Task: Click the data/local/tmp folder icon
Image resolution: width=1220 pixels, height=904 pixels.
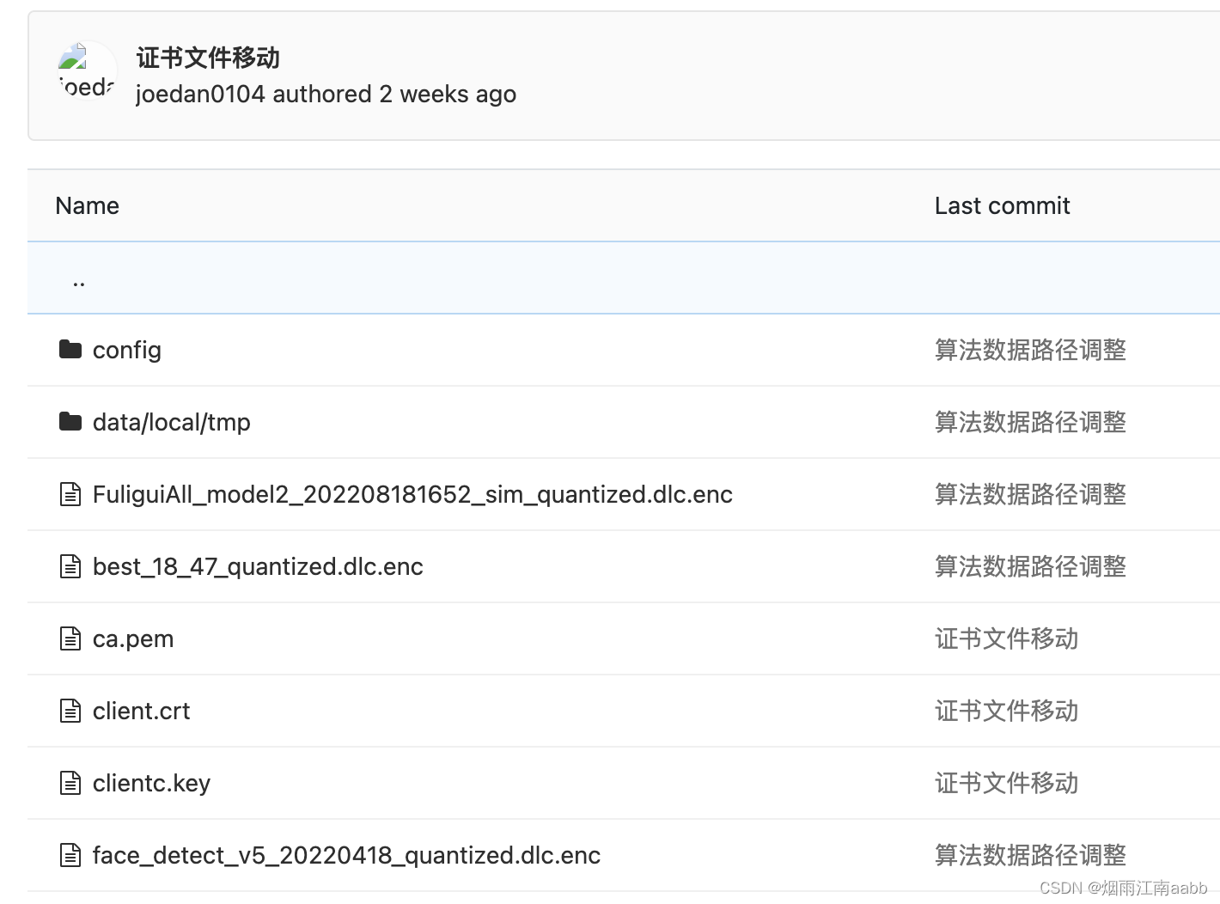Action: click(x=70, y=421)
